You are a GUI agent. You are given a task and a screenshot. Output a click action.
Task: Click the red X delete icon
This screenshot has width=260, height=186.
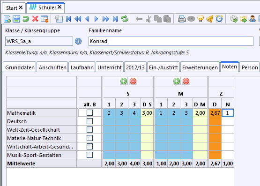tap(35, 19)
